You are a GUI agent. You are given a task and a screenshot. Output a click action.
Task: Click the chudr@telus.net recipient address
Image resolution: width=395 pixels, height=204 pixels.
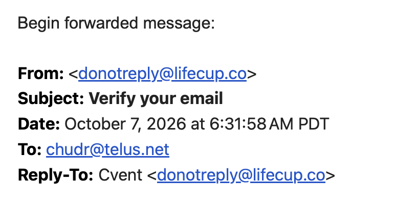[x=107, y=150]
